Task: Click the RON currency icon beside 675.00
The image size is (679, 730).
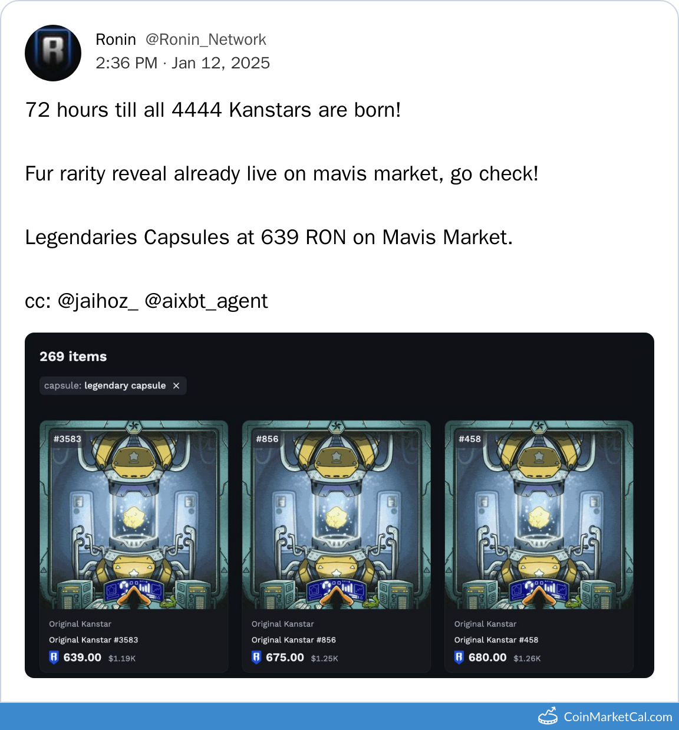Action: click(256, 657)
